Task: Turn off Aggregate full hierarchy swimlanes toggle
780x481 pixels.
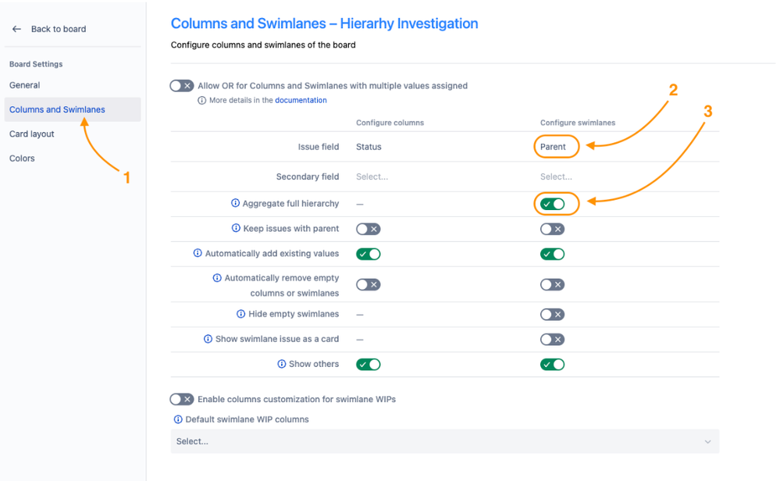Action: 553,204
